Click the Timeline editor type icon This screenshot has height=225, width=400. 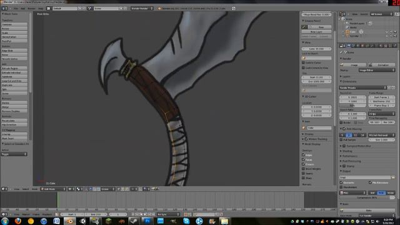click(4, 214)
